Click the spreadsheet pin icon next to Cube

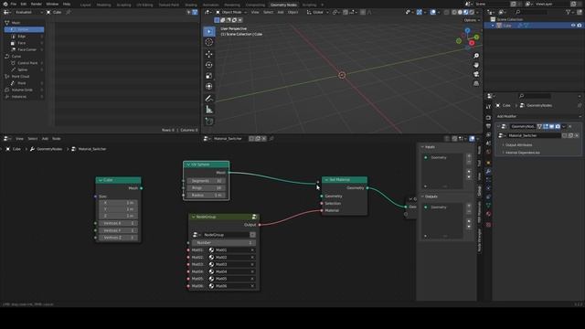pyautogui.click(x=69, y=12)
